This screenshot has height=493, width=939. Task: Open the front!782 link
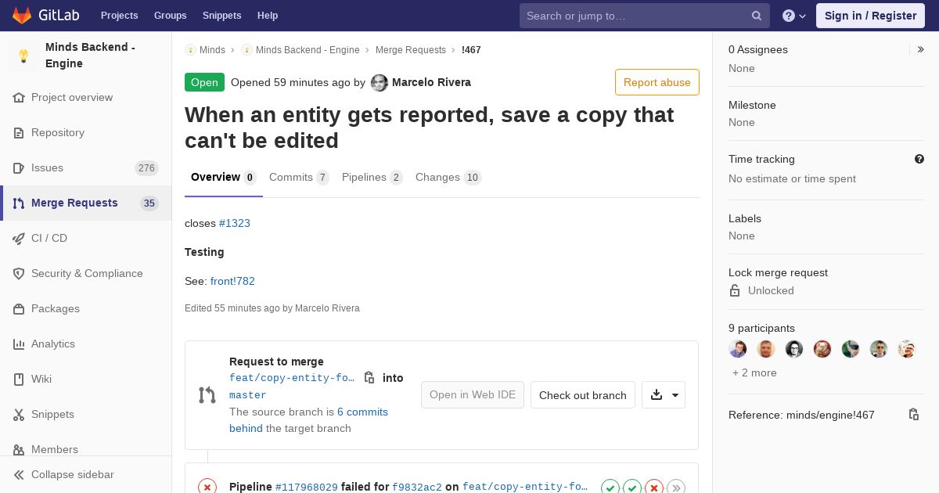[232, 281]
